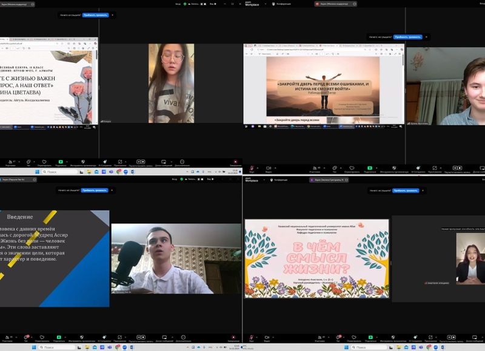Switch to Конференция tab above 'В чём смысл жизни'
The width and height of the screenshot is (485, 351).
click(x=281, y=180)
